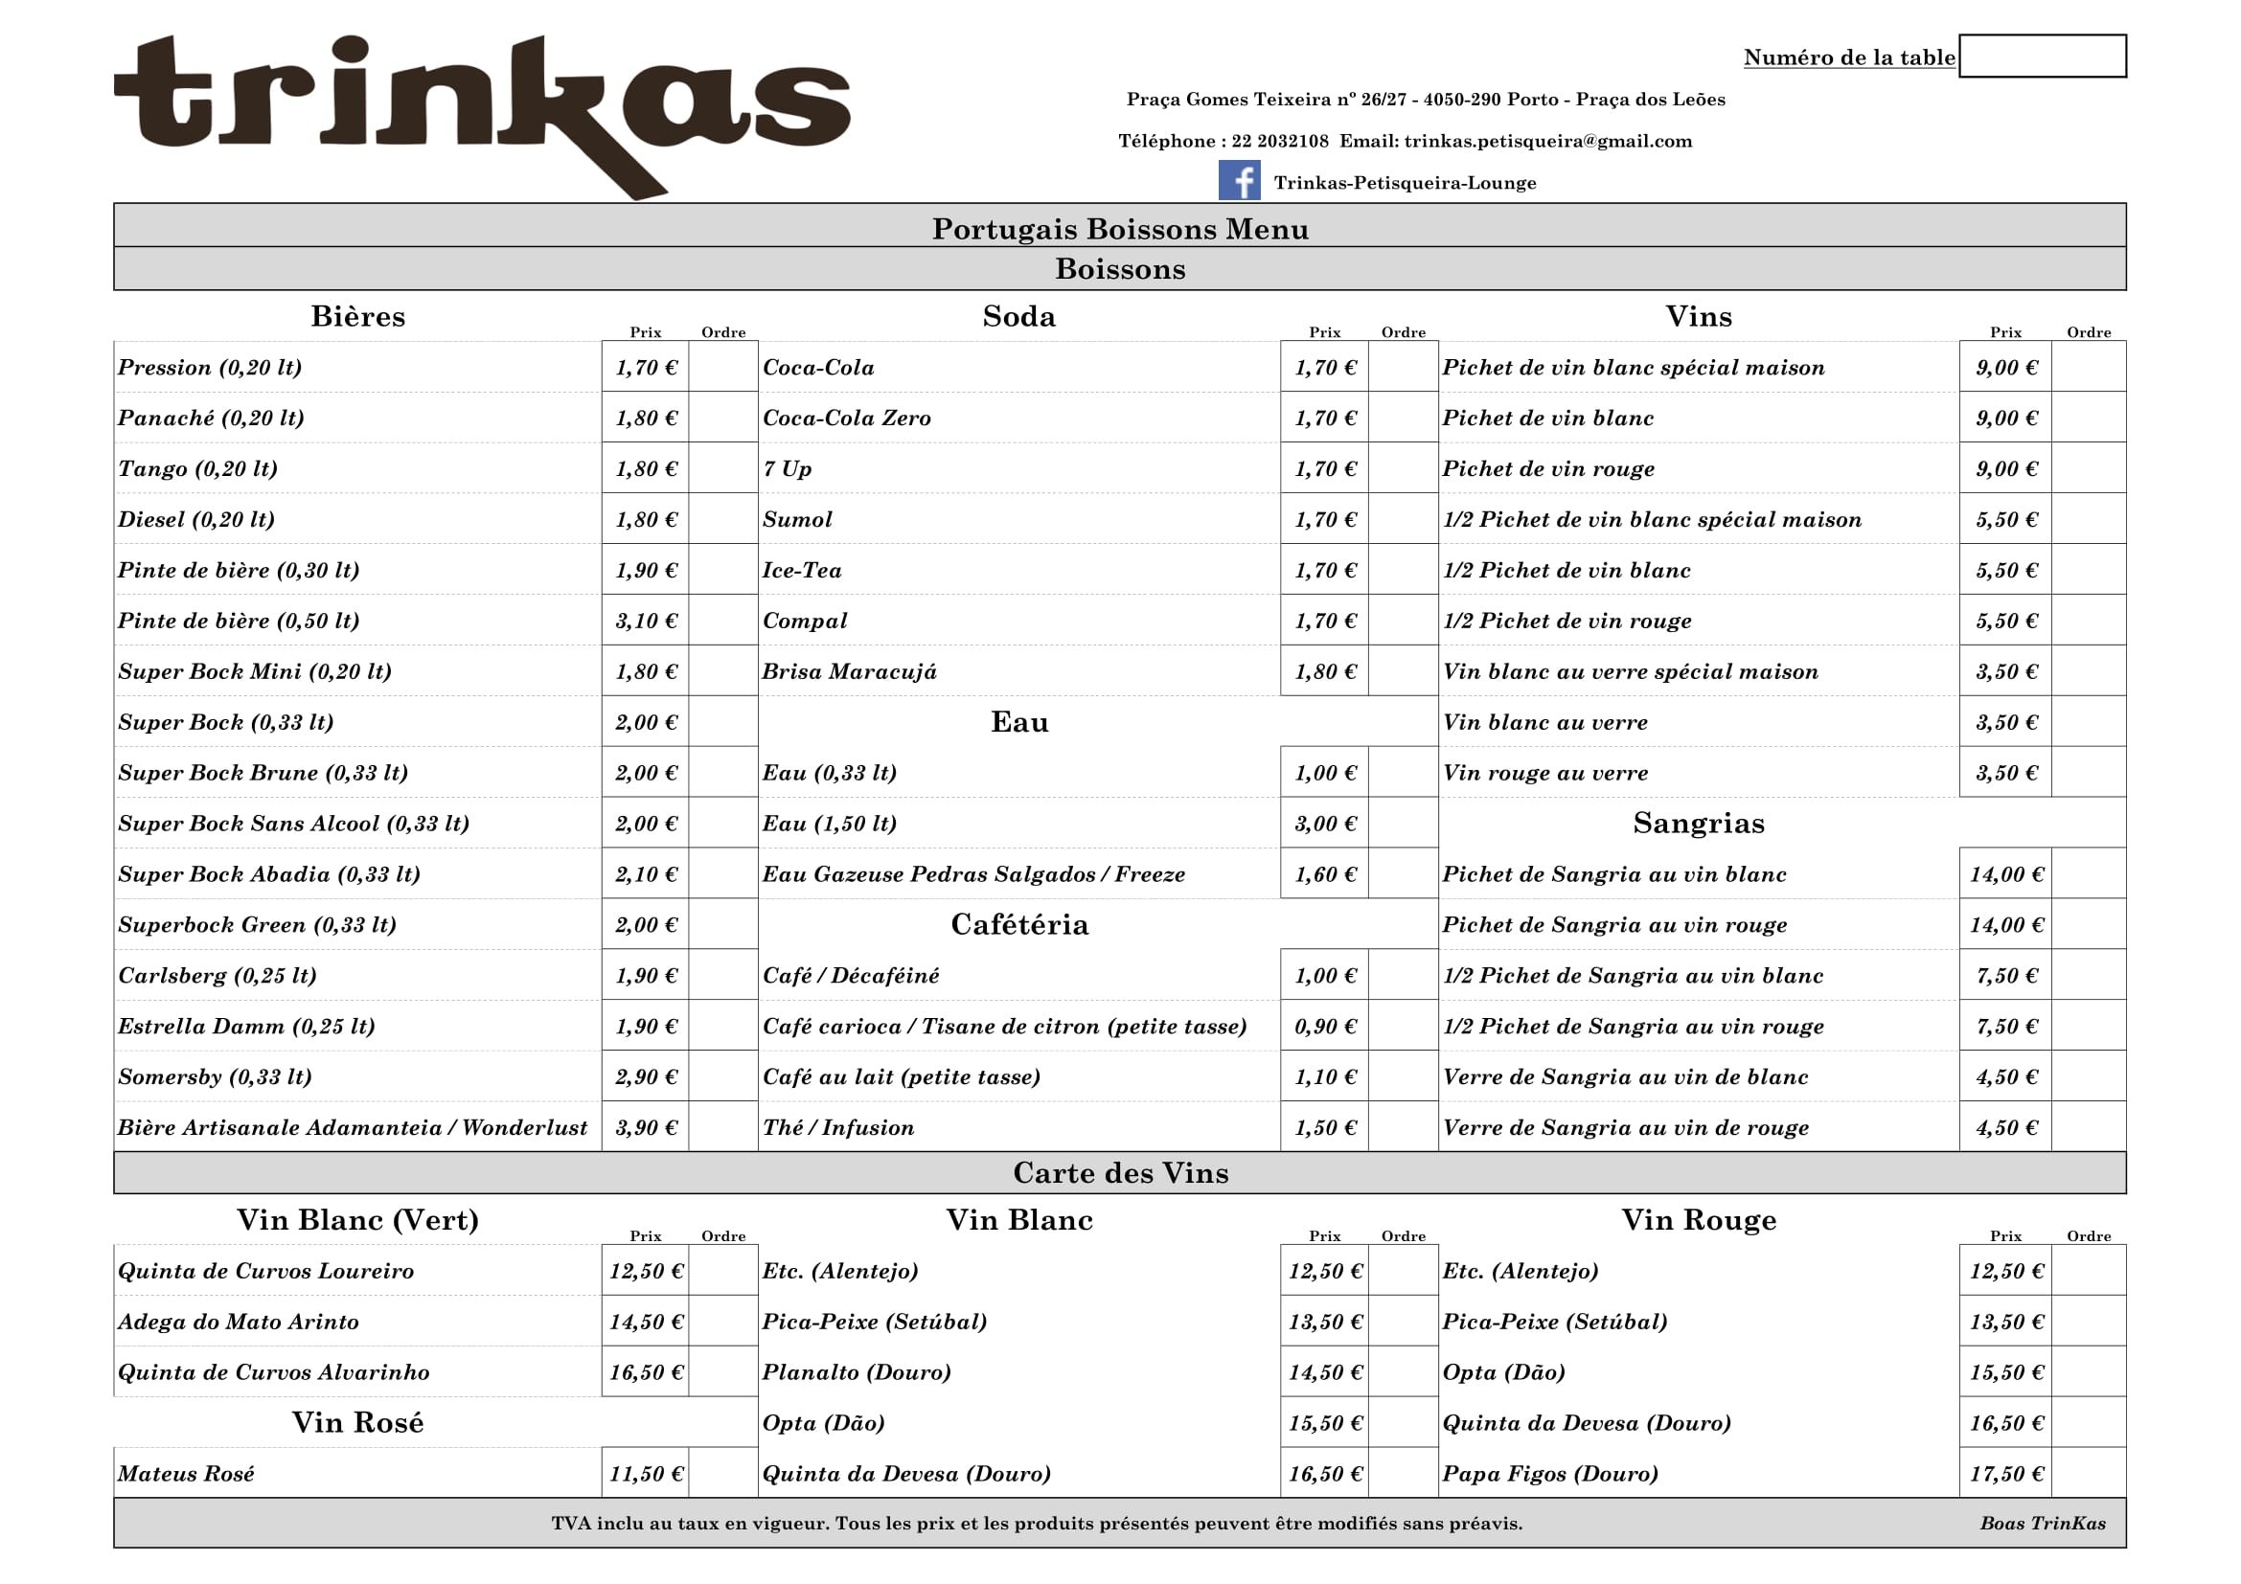2241x1584 pixels.
Task: Click the Pichet de vin rouge price
Action: point(2005,469)
